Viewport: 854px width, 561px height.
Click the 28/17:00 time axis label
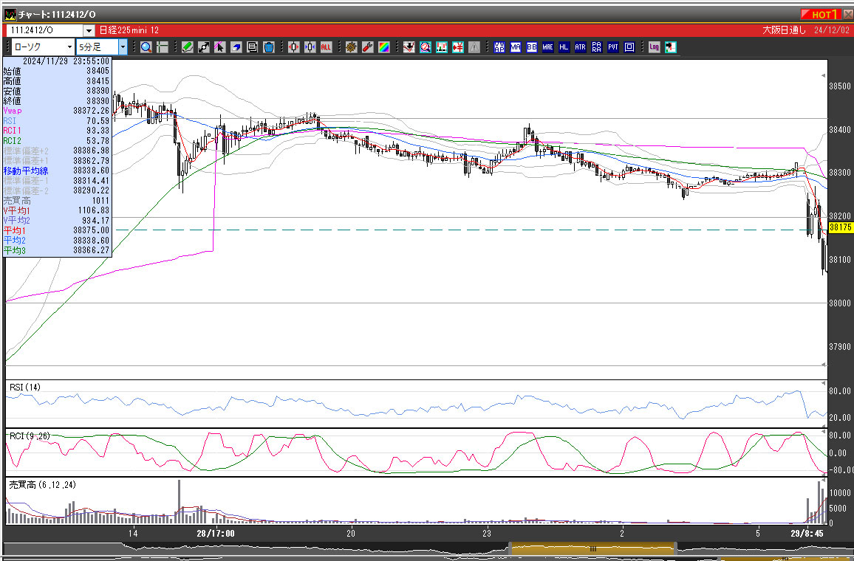coord(216,533)
